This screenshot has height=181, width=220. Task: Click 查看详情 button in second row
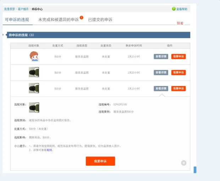tap(161, 73)
